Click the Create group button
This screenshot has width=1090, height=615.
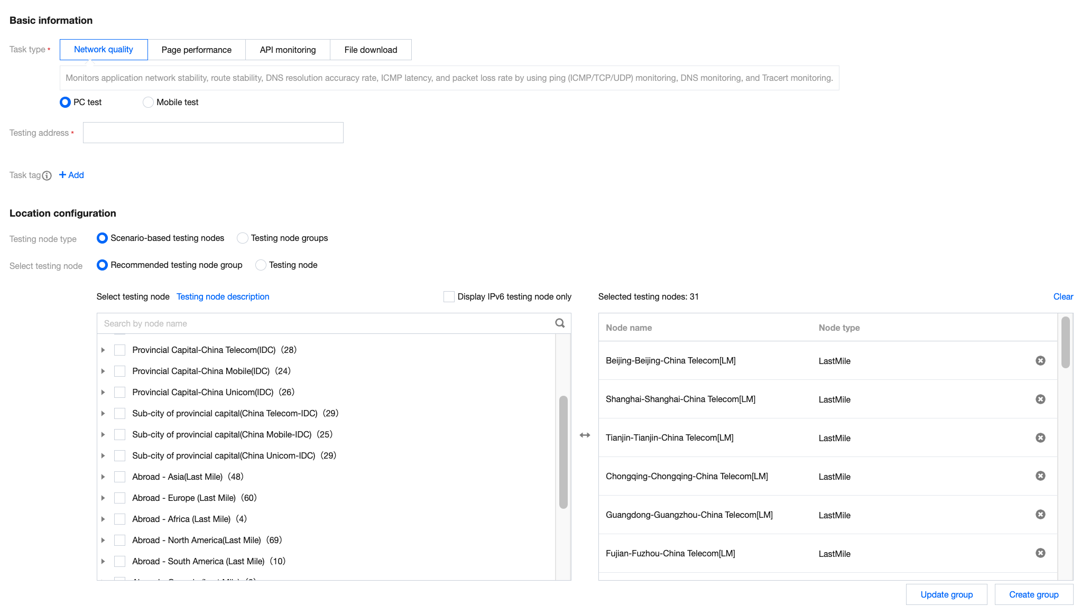coord(1033,594)
